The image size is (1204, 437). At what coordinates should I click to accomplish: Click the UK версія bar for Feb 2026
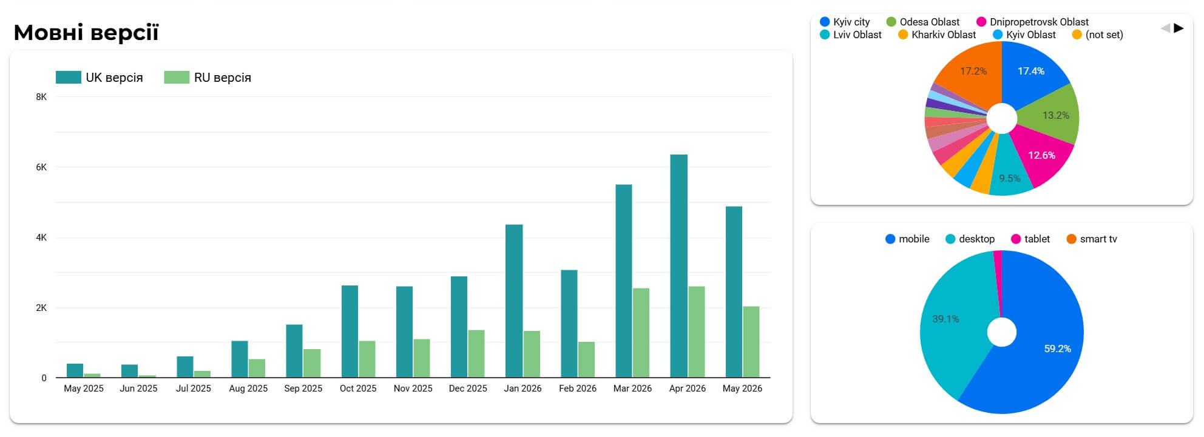[x=569, y=324]
